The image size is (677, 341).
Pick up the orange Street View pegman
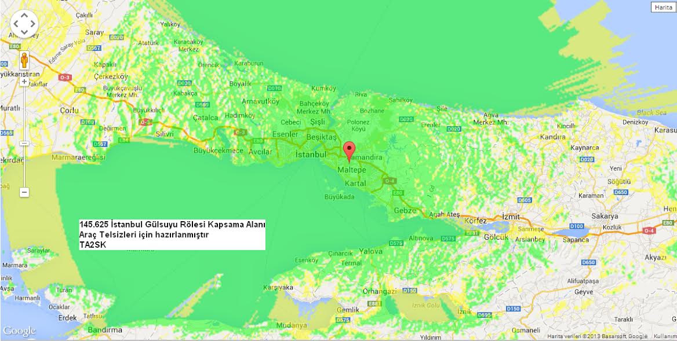(24, 60)
